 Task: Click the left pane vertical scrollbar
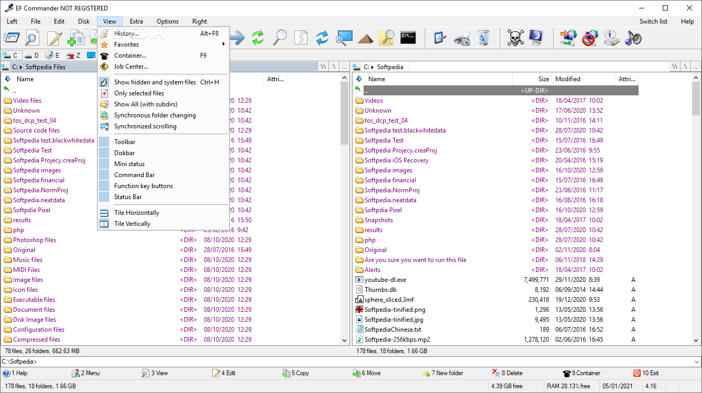click(x=345, y=209)
